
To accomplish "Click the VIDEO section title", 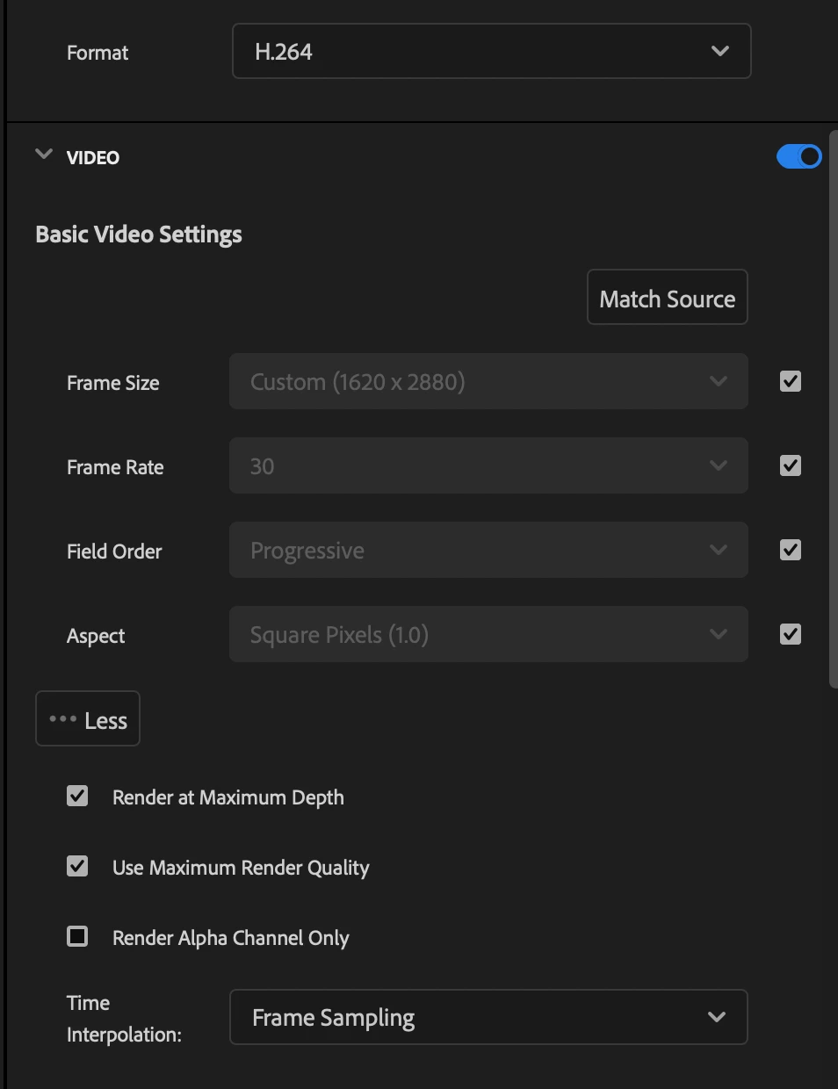I will click(93, 158).
